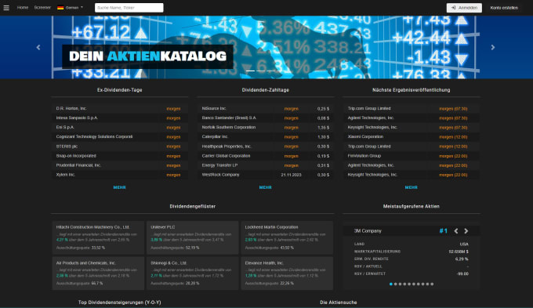533x308 pixels.
Task: Focus the Suche Name, Ticker search field
Action: tap(129, 8)
